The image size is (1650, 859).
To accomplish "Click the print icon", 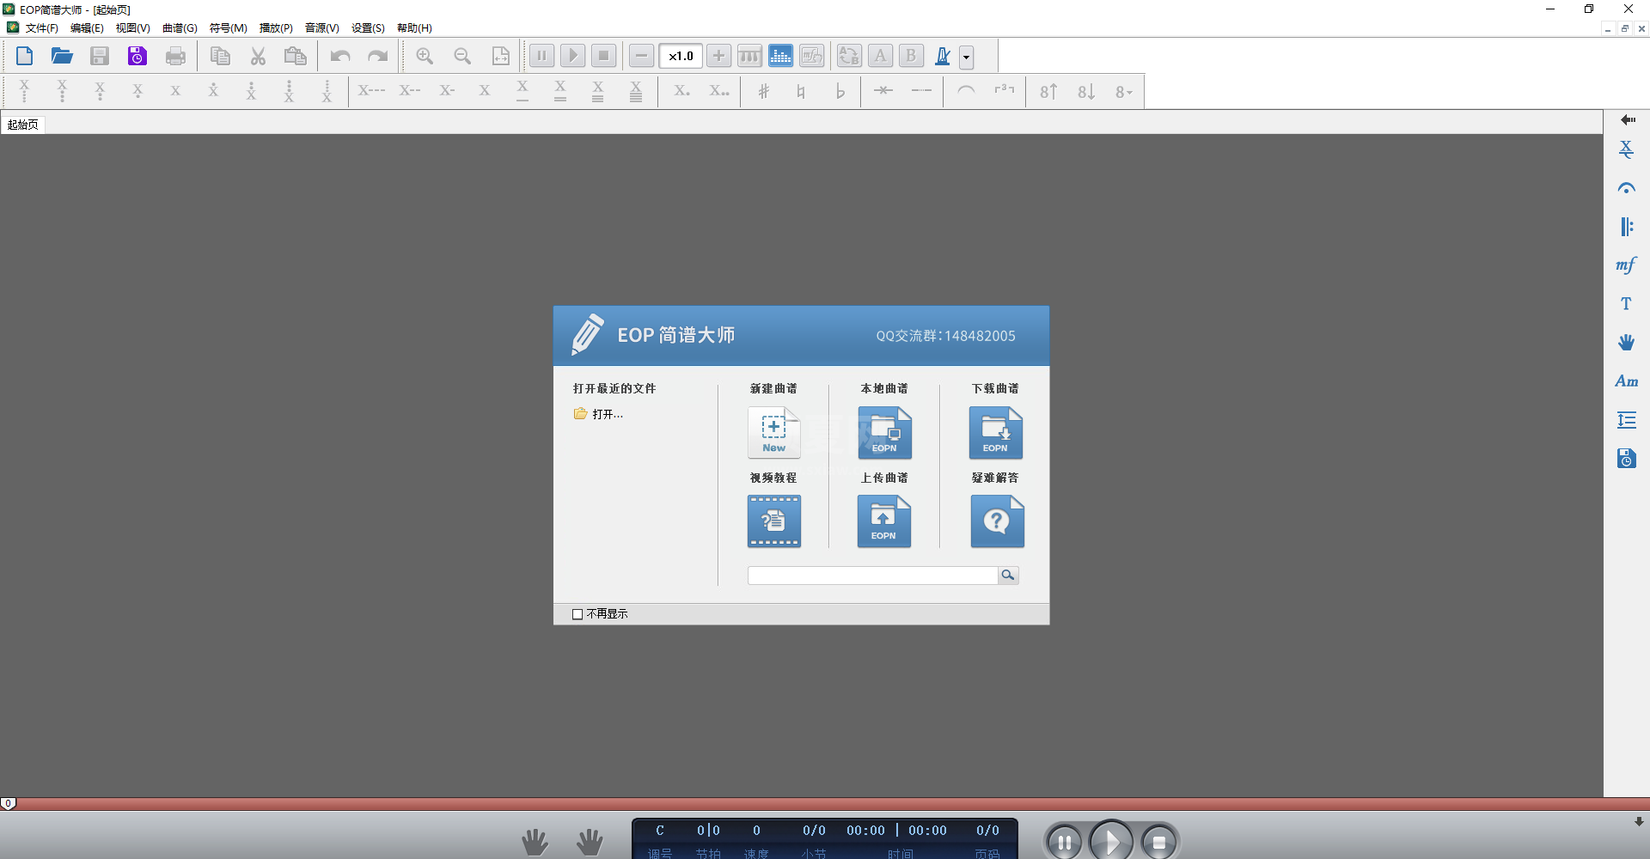I will pyautogui.click(x=175, y=57).
